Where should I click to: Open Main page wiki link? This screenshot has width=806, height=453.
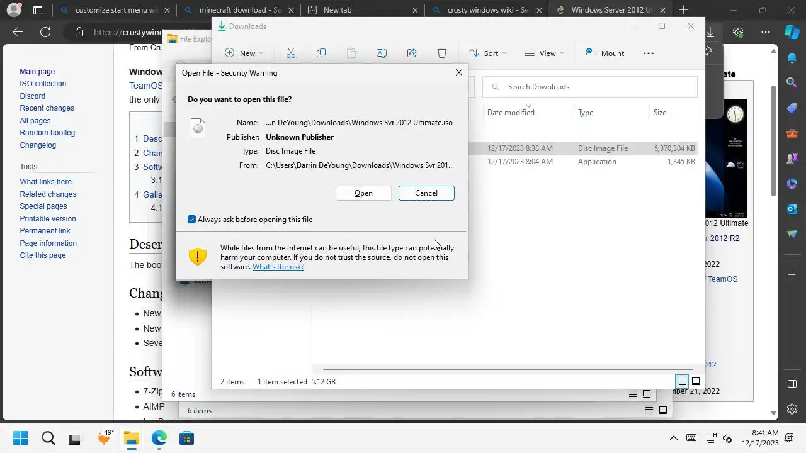(37, 72)
